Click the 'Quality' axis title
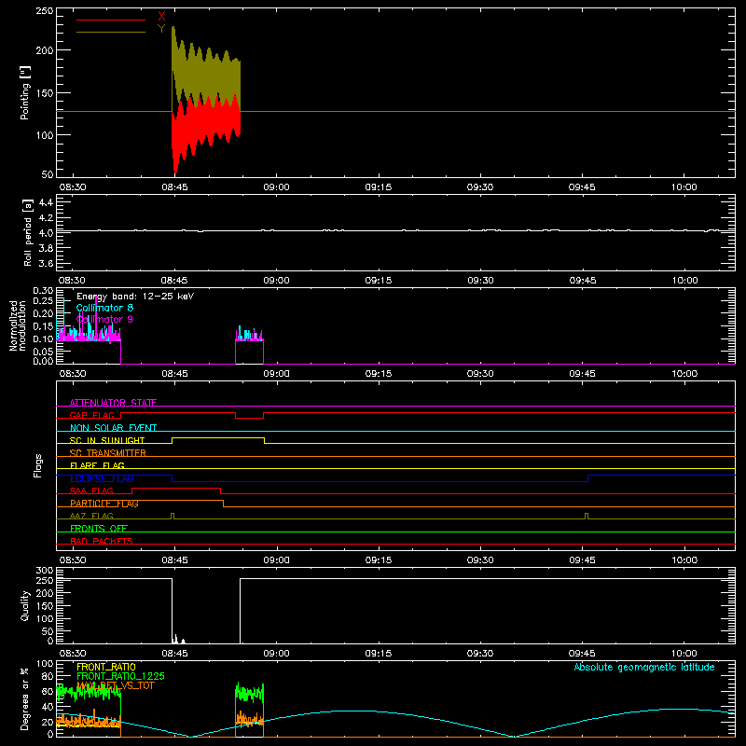Screen dimensions: 746x746 (25, 605)
